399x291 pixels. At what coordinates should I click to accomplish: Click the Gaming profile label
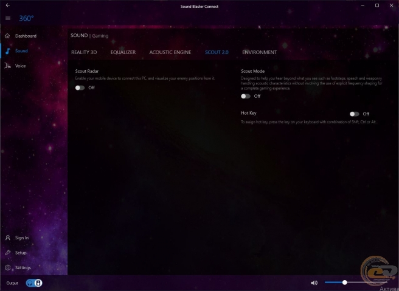[x=100, y=36]
